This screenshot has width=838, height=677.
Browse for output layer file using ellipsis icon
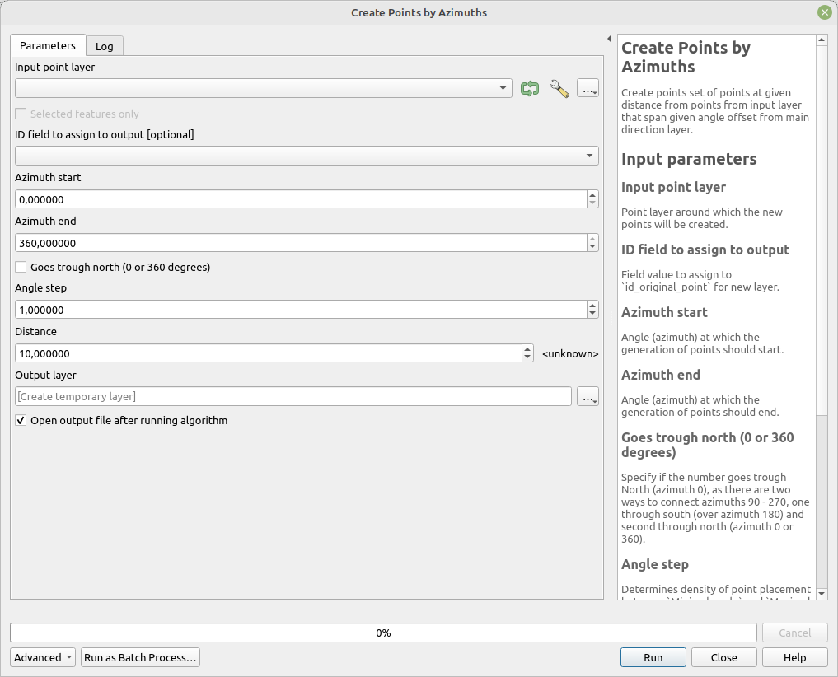click(x=588, y=396)
